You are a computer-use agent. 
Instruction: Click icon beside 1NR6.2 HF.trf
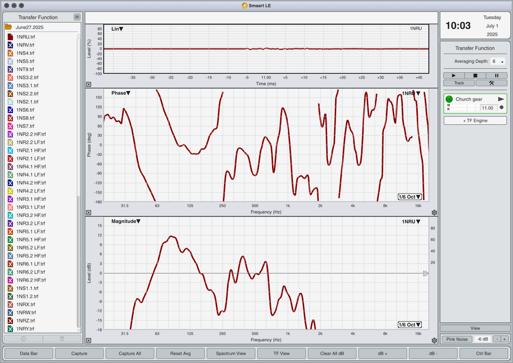[10, 280]
